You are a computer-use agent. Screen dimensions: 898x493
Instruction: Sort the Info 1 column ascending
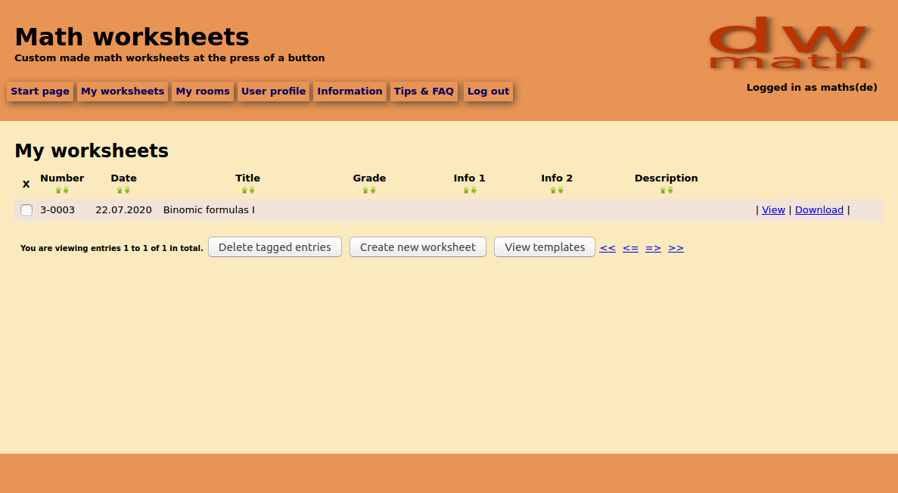point(465,189)
